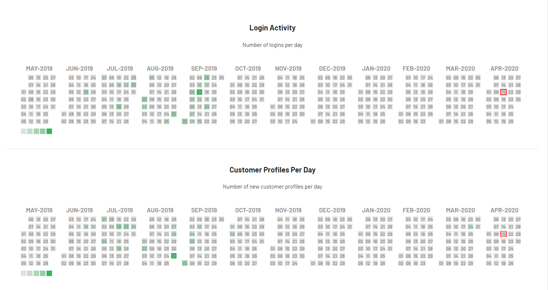Select Jul 19, 2019 cell in Login Activity
Screen dimensions: 548x290
tap(119, 107)
